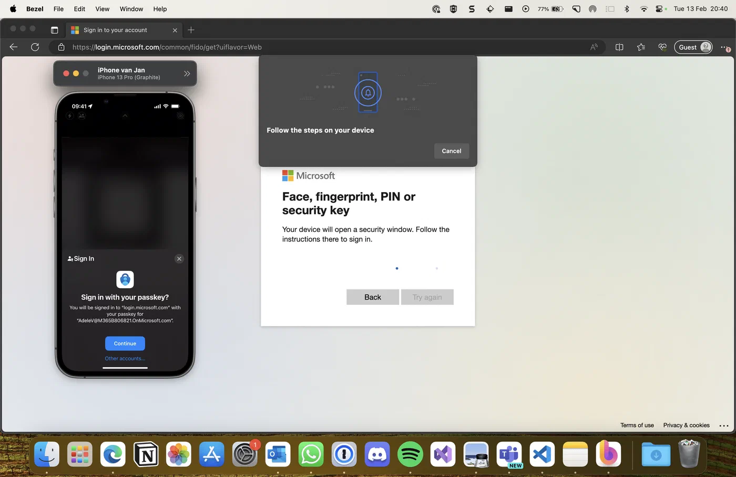Image resolution: width=736 pixels, height=477 pixels.
Task: View site information lock icon
Action: tap(61, 47)
